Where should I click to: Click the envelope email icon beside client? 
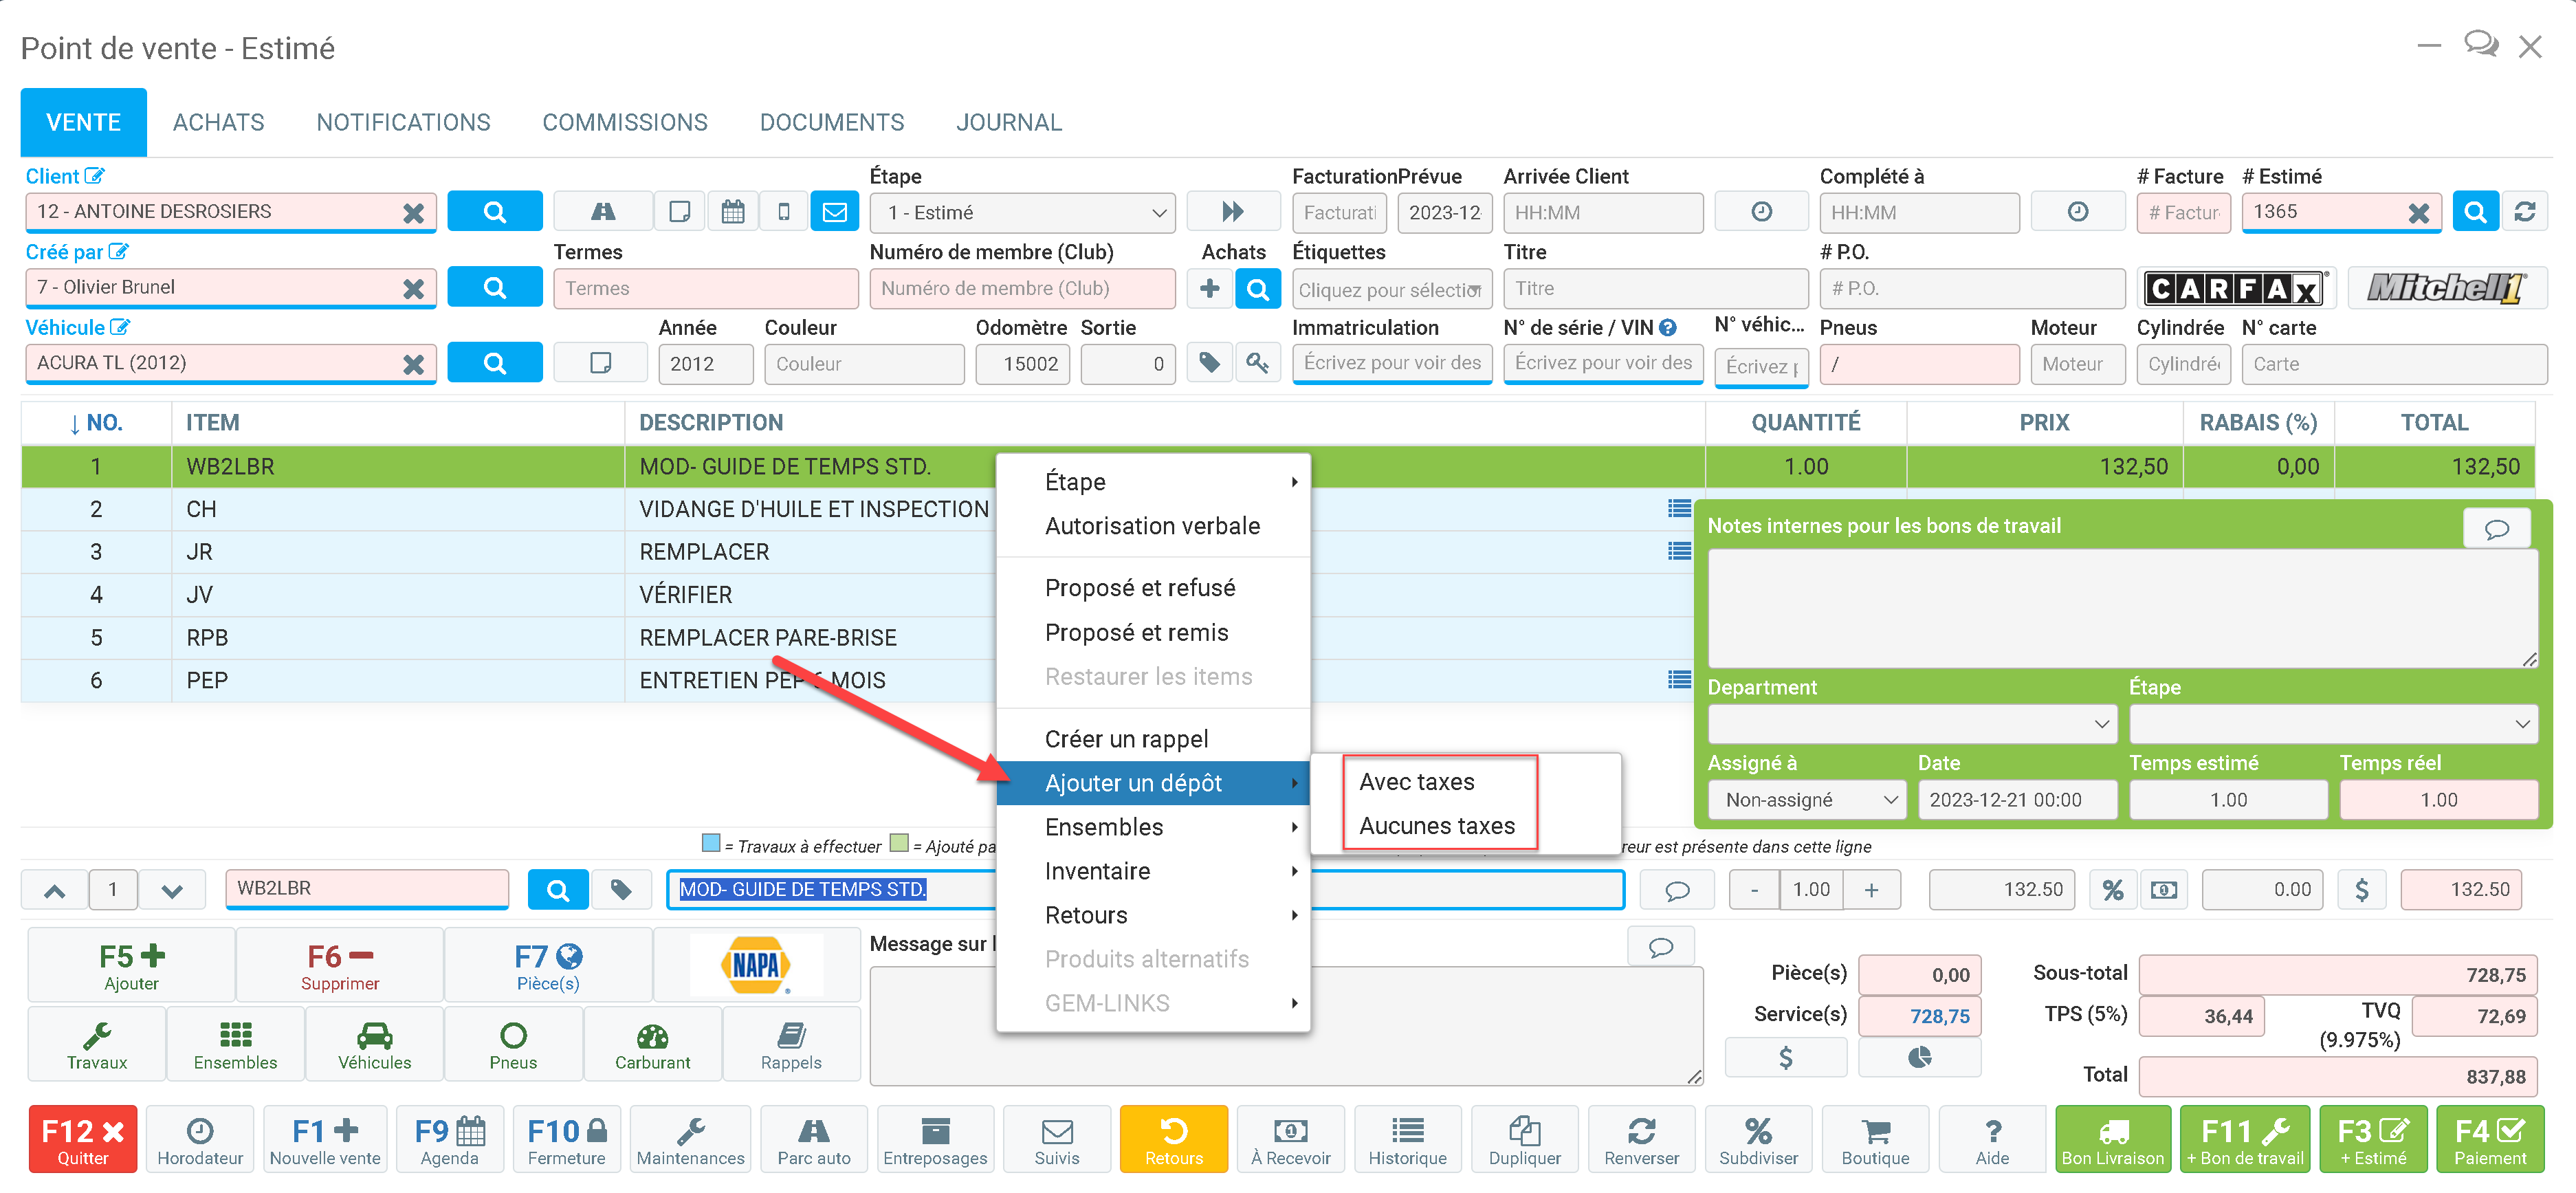834,212
